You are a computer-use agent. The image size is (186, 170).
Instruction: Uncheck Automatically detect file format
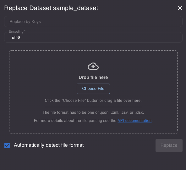7,145
